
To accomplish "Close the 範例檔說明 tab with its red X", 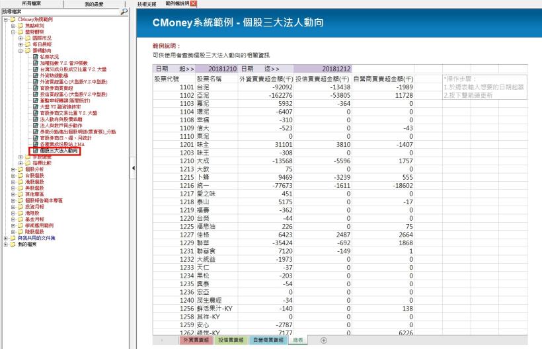I will tap(193, 3).
